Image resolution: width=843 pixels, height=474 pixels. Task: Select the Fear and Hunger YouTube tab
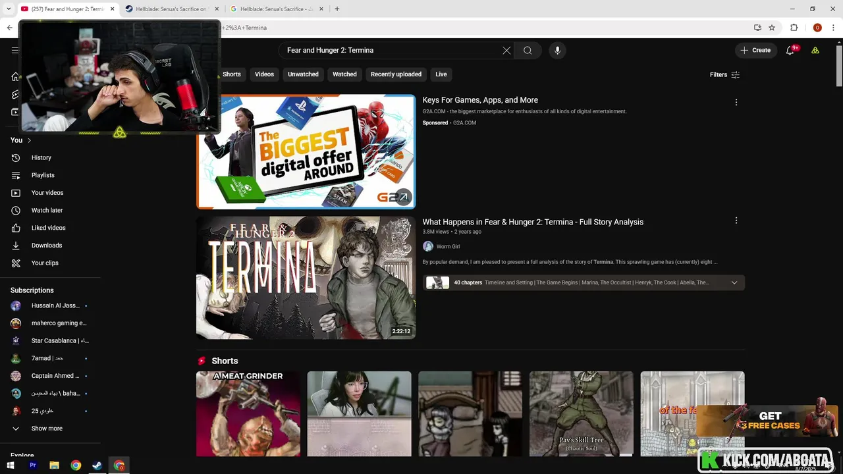pos(68,9)
